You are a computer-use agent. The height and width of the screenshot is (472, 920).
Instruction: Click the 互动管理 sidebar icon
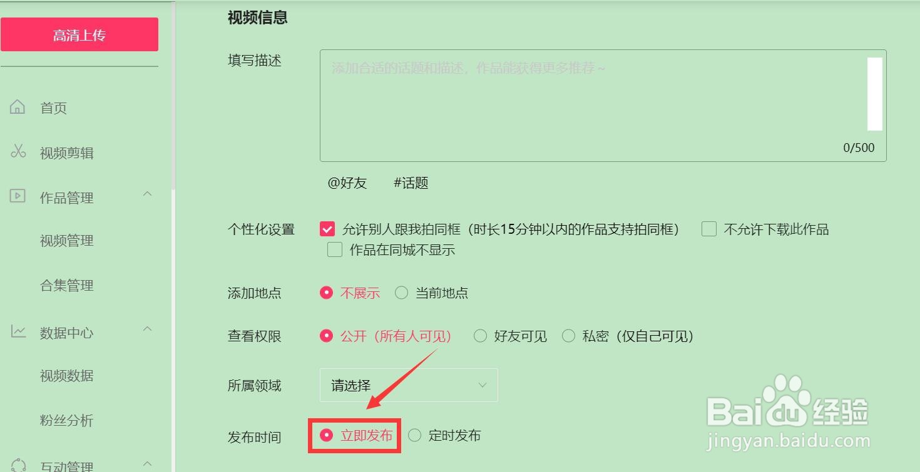coord(18,465)
